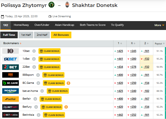Open the Asian Handicap tab

coord(64,25)
